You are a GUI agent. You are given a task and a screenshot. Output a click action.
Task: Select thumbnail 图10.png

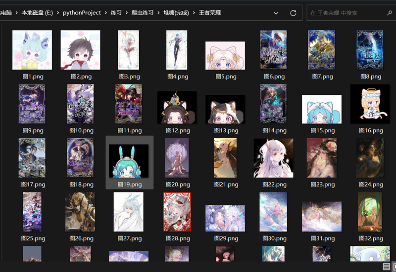pos(80,104)
